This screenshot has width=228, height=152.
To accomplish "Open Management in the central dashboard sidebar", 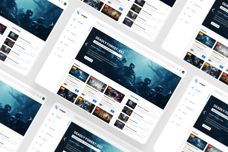I will 71,40.
